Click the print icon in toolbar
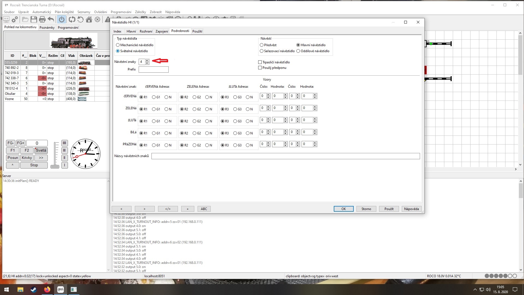This screenshot has width=524, height=295. point(42,19)
